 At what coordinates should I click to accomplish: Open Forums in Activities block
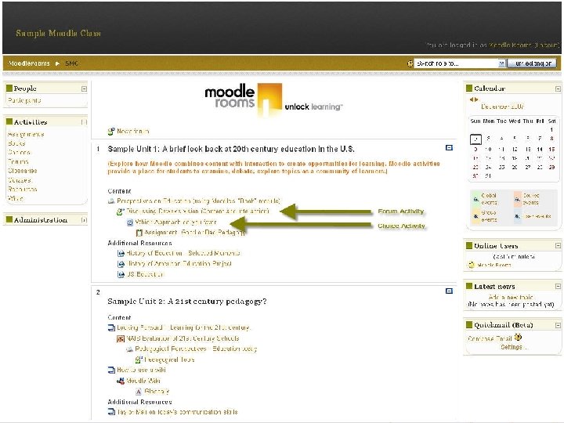(18, 162)
